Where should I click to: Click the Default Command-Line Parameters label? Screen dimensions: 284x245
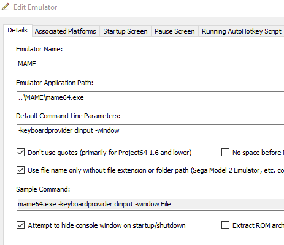pos(68,116)
